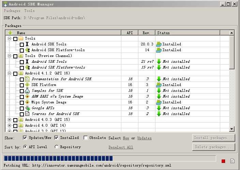This screenshot has width=240, height=170.
Task: Click the wrench icon of installed Android SDK Tools 20.0.3
Action: click(x=27, y=44)
